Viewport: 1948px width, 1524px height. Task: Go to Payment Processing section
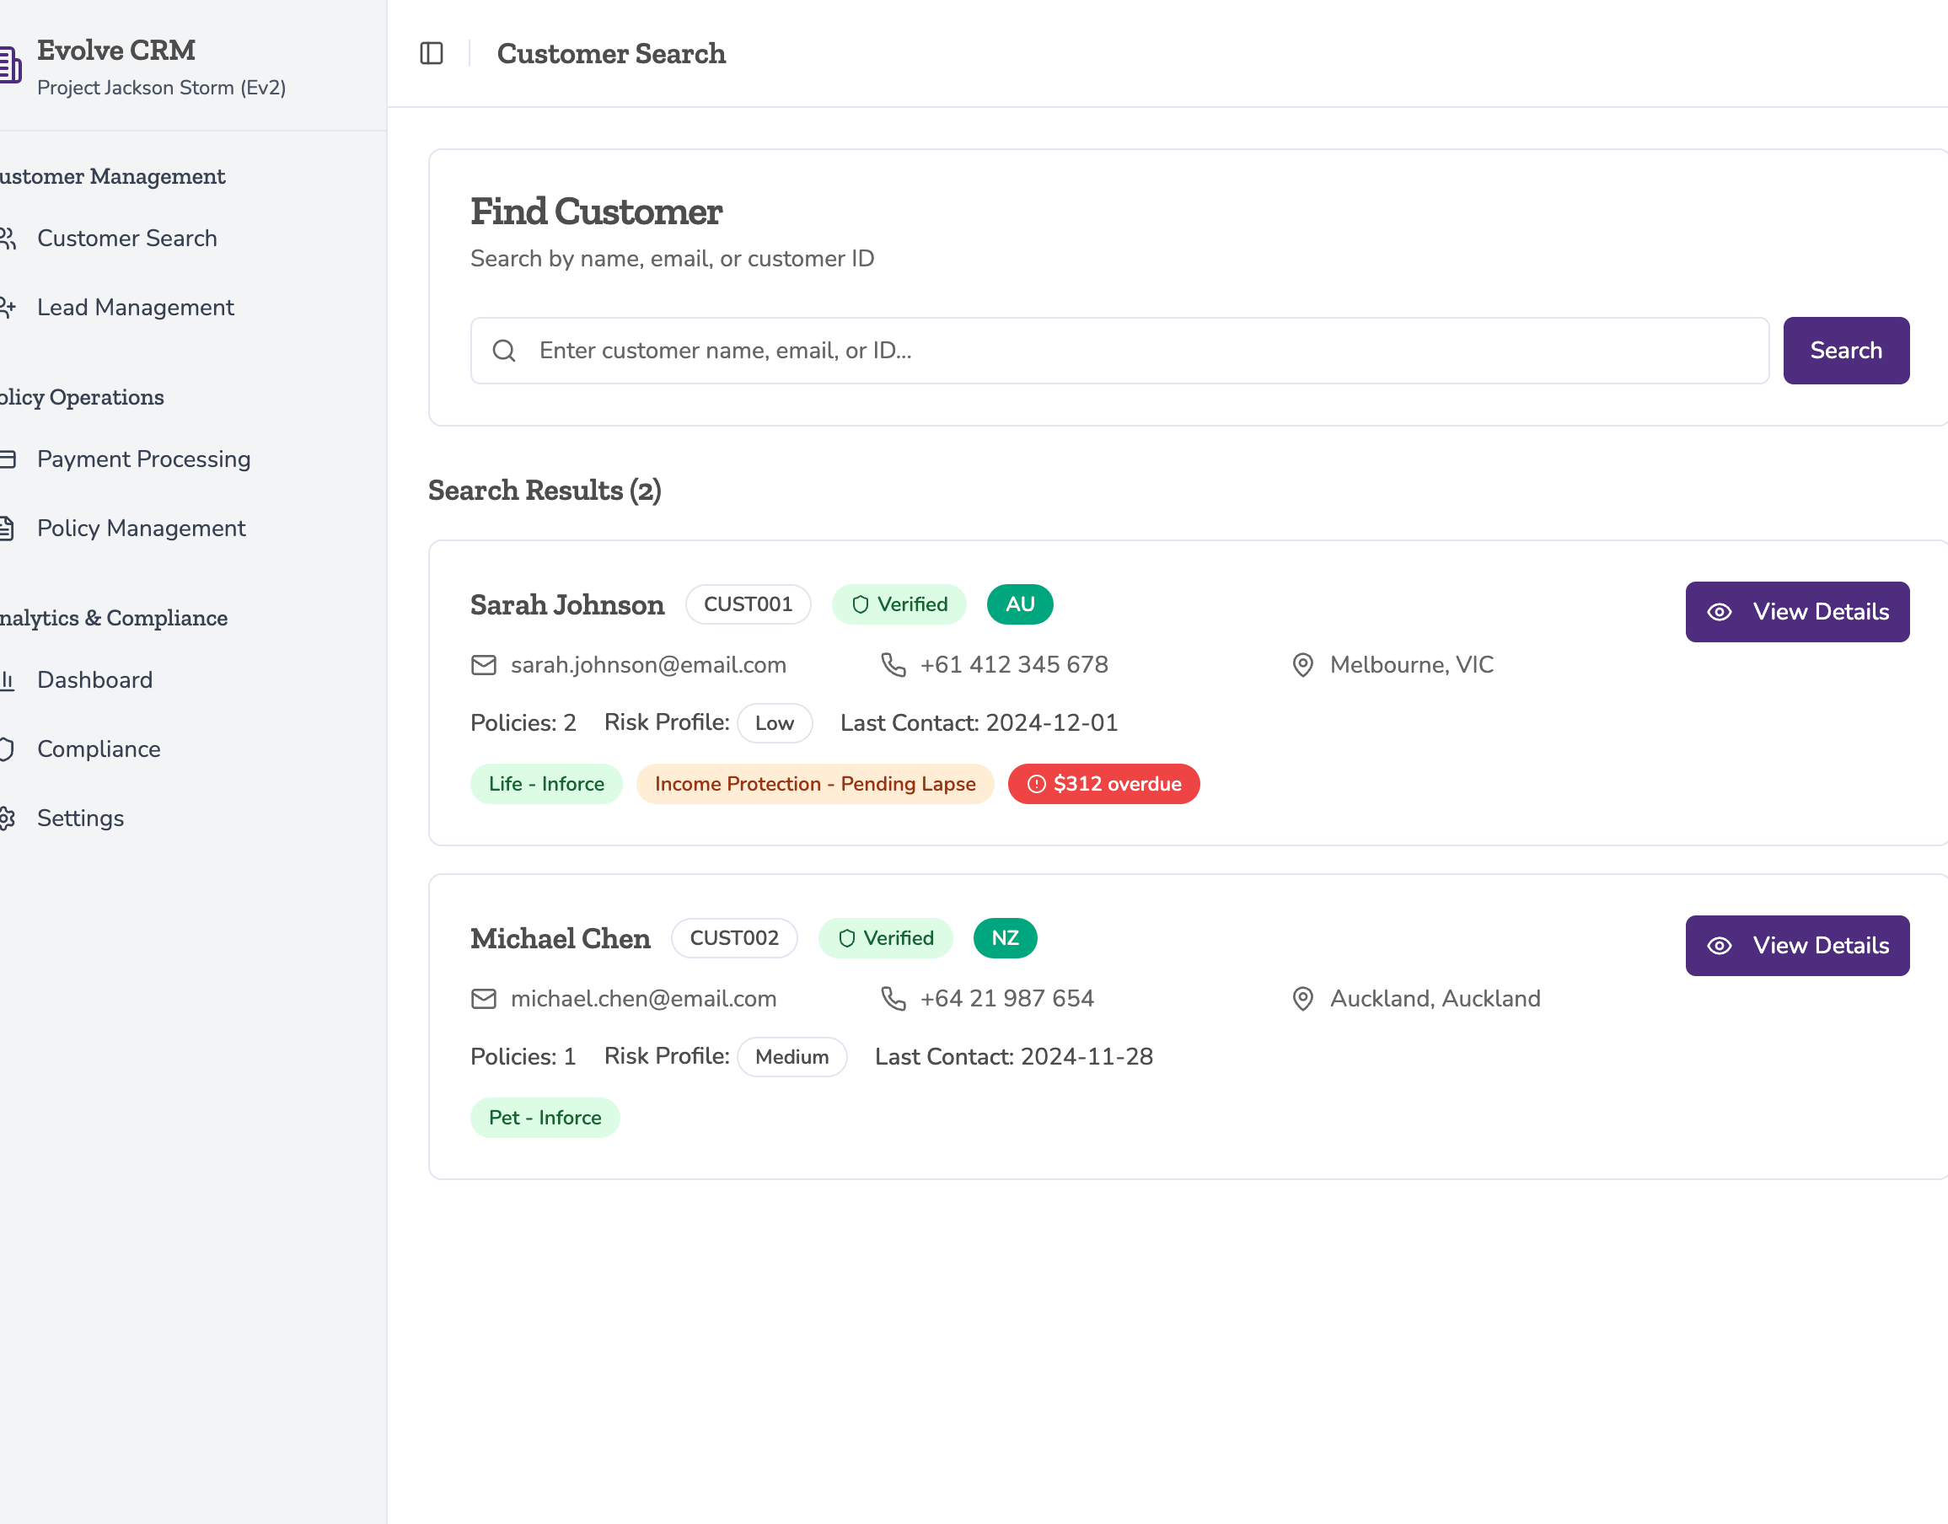tap(143, 459)
